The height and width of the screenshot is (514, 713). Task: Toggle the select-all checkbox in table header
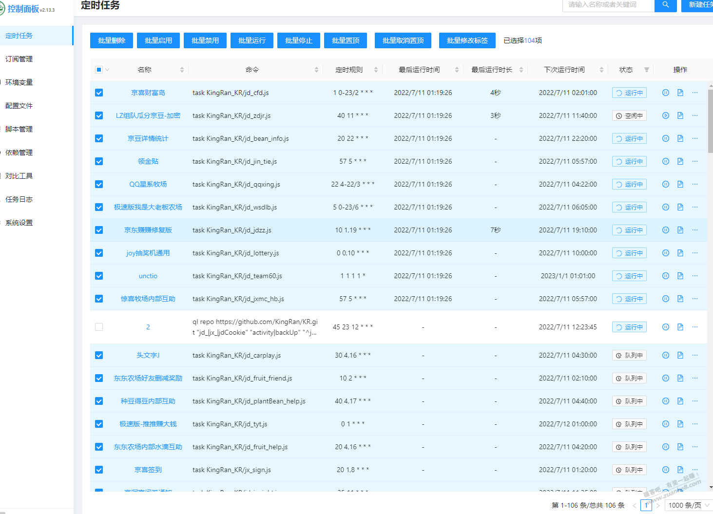[x=99, y=70]
